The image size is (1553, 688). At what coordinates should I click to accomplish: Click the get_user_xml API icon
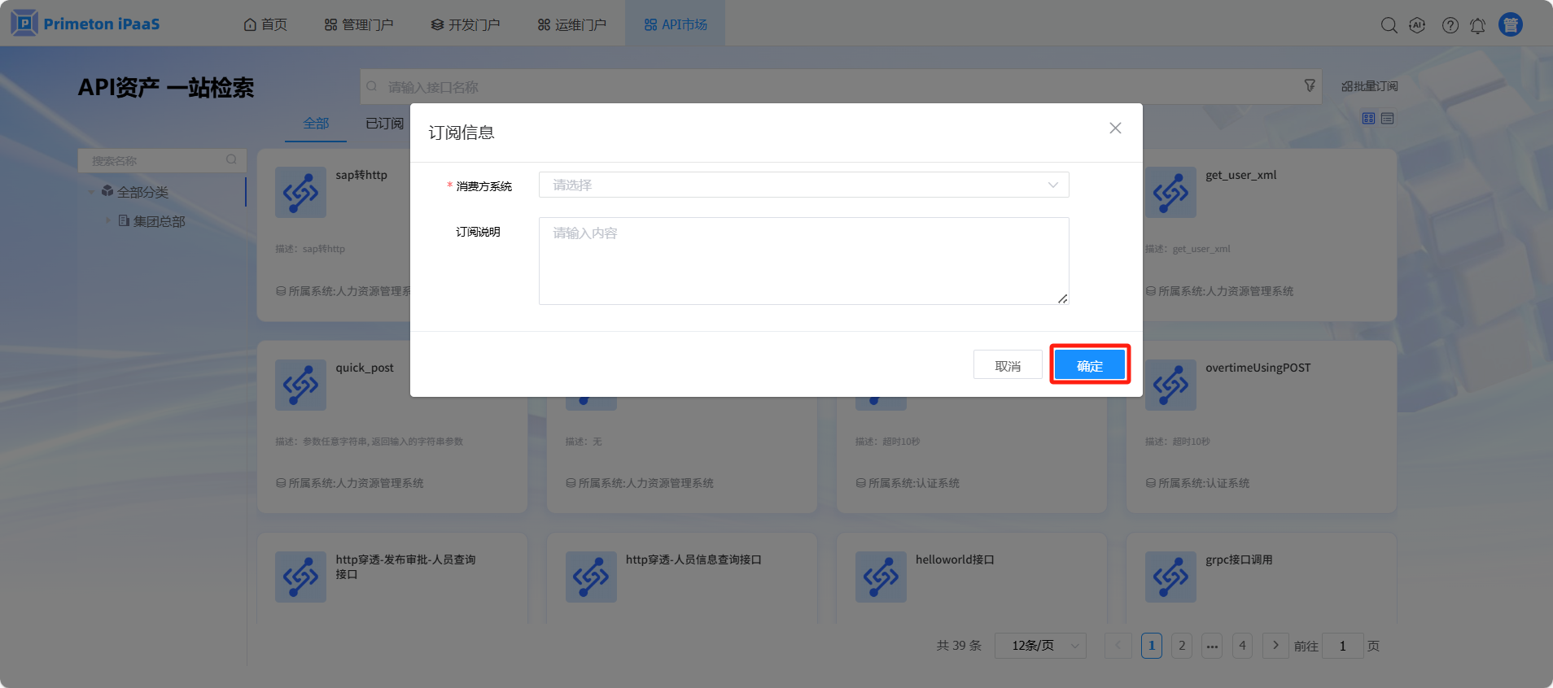pyautogui.click(x=1170, y=193)
